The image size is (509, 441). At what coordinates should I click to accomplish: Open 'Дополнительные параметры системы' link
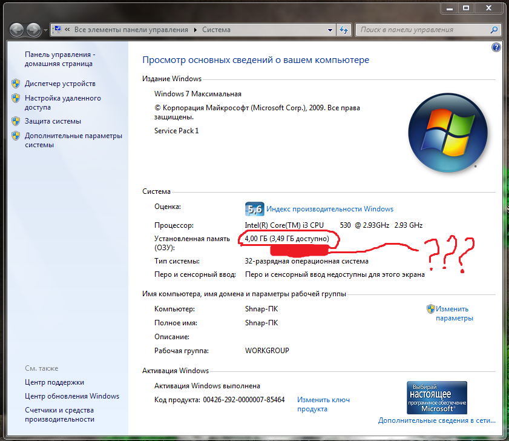click(x=73, y=140)
